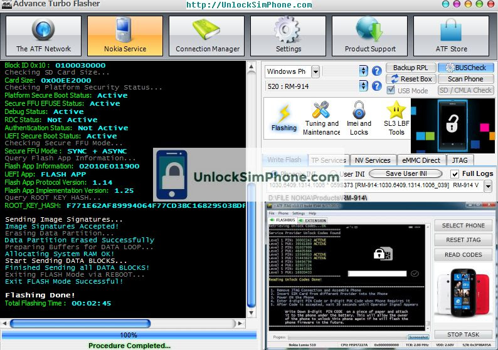Click log scrollbar up arrow
Viewport: 498px width, 350px height.
[252, 66]
